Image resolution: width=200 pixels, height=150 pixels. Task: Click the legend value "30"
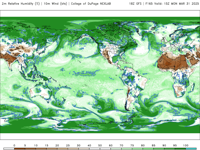78,145
